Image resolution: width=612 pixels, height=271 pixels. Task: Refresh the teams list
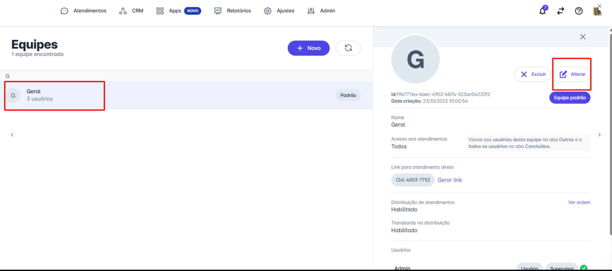pyautogui.click(x=348, y=48)
